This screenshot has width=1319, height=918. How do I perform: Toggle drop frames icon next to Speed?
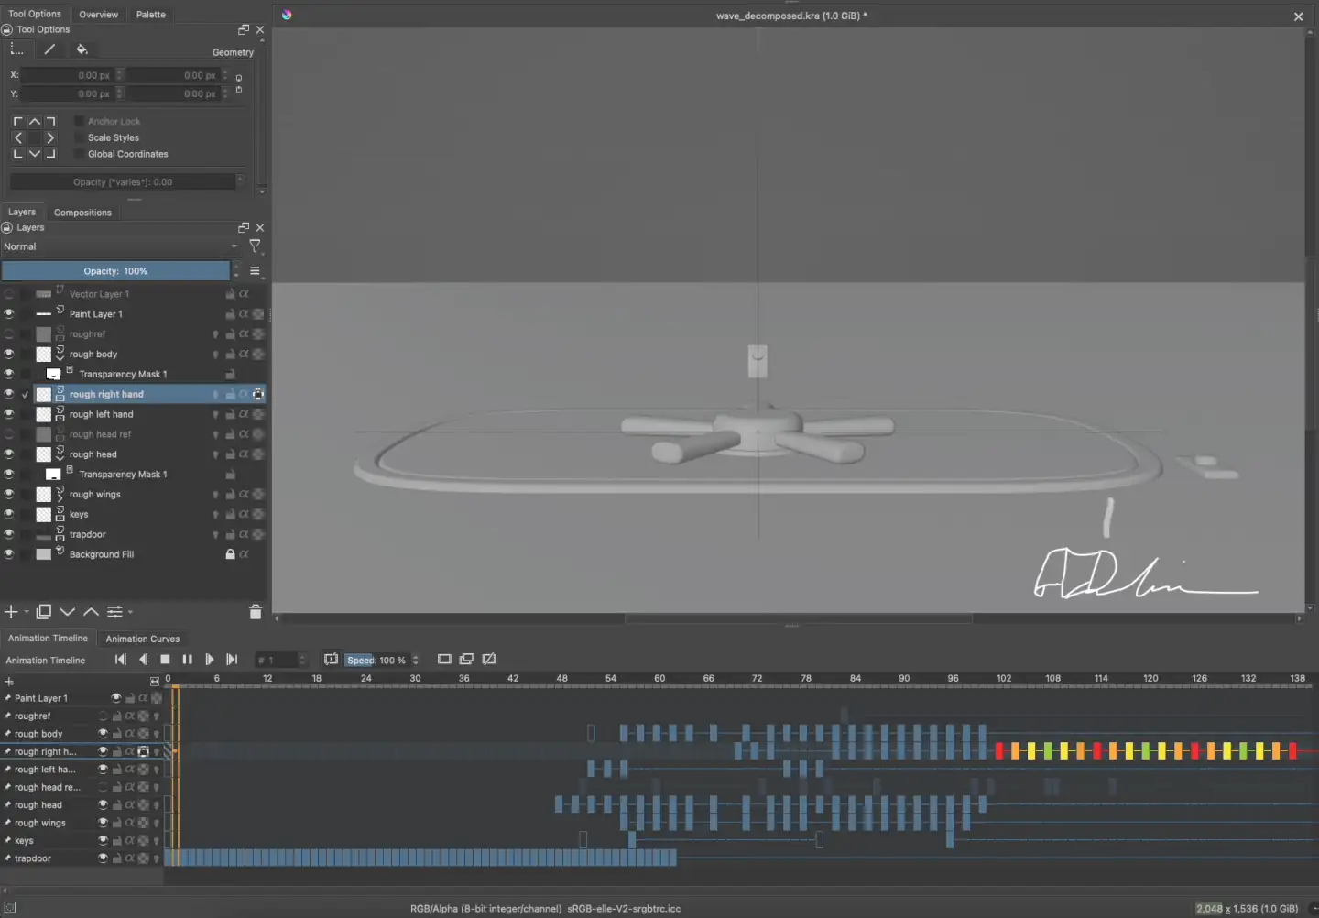tap(331, 660)
